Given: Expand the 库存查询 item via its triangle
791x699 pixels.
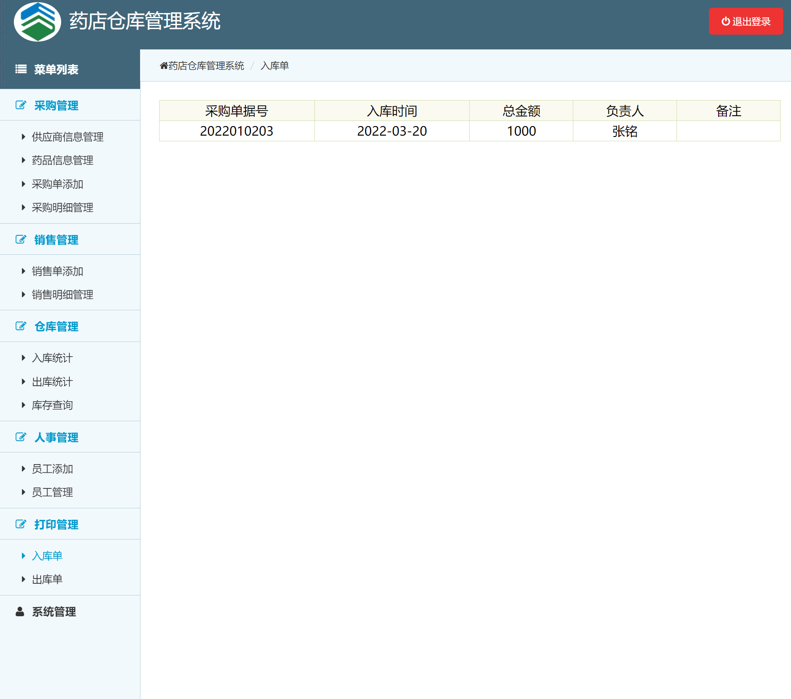Looking at the screenshot, I should point(23,404).
